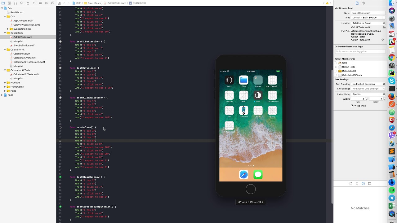Viewport: 397px width, 223px height.
Task: Open StepDefinition.swift file
Action: [25, 46]
